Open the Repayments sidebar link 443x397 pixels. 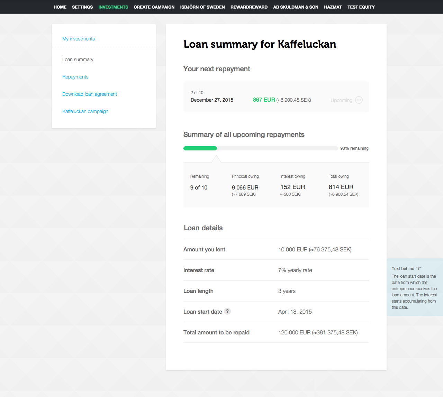[75, 77]
